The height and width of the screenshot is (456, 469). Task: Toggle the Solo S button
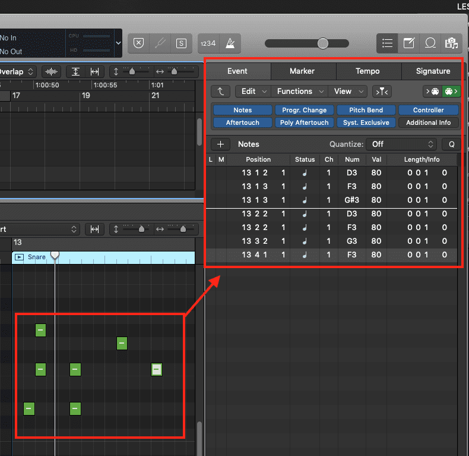coord(181,43)
